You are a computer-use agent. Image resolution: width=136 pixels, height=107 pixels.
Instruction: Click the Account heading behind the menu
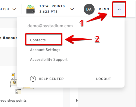click(x=8, y=38)
